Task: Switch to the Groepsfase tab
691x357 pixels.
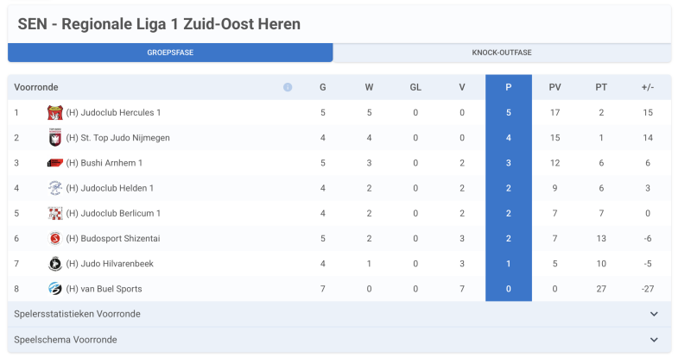Action: (170, 53)
